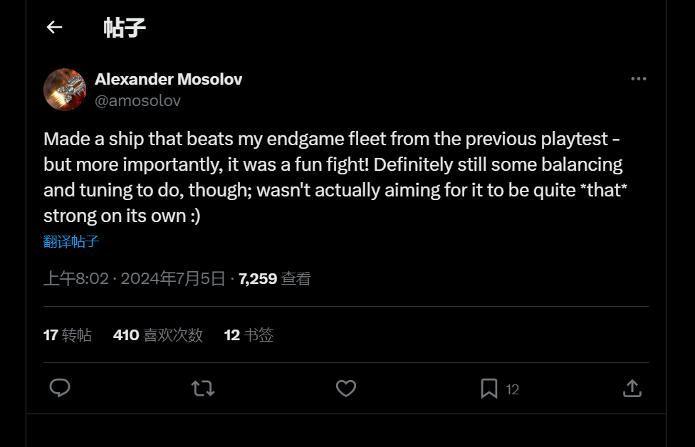Click the smiley at the post's end
Viewport: 695px width, 447px height.
click(193, 216)
